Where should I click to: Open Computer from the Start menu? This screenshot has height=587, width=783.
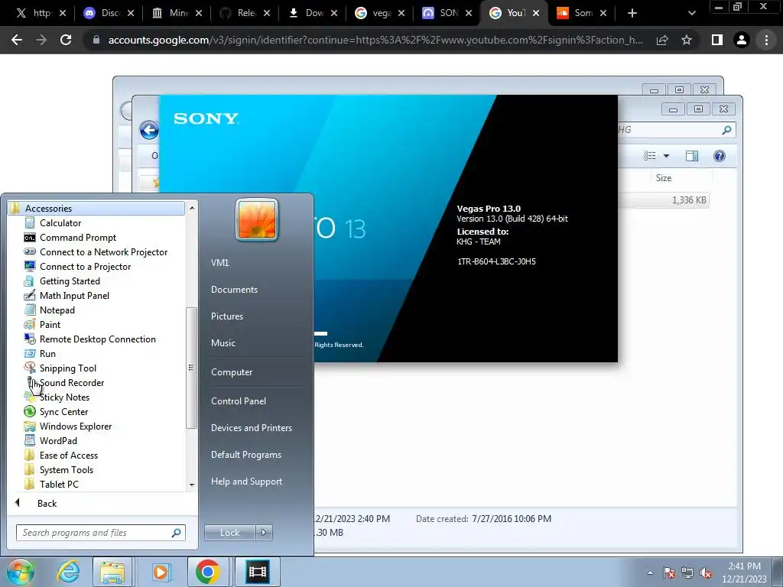pos(231,372)
